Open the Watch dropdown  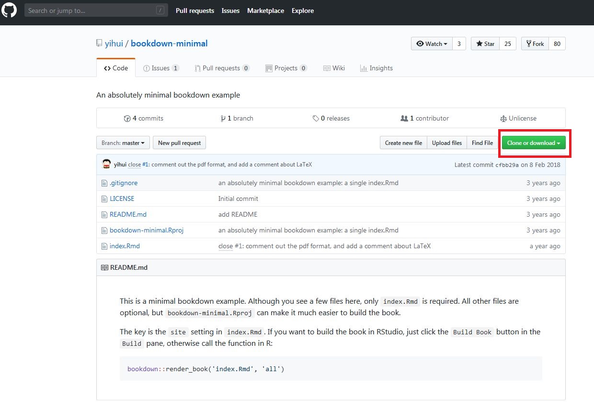431,44
